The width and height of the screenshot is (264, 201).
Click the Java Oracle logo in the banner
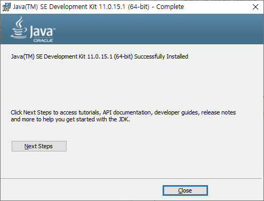33,29
